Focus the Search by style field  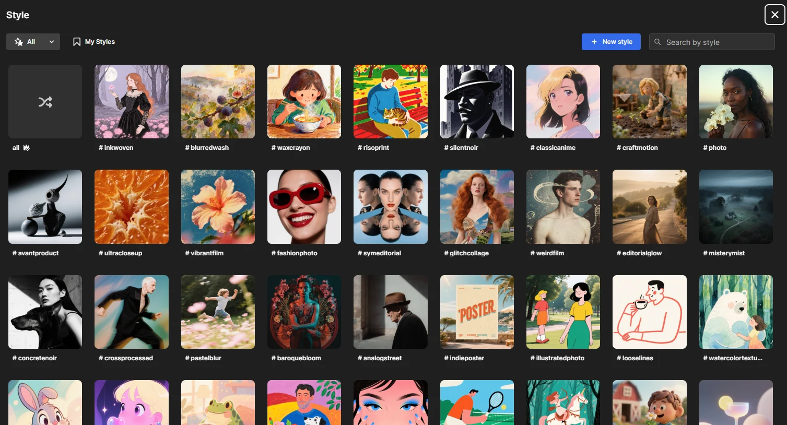pyautogui.click(x=712, y=42)
